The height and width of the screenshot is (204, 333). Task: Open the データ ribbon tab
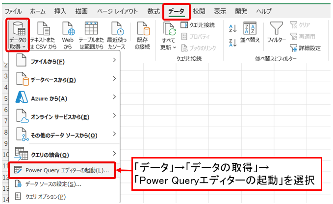(x=176, y=10)
